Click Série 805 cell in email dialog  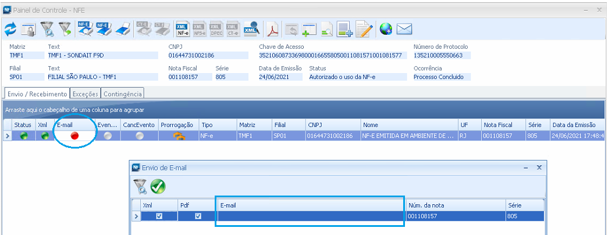[x=525, y=216]
